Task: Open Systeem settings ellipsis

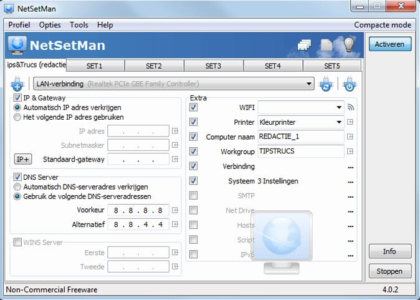Action: (x=350, y=182)
